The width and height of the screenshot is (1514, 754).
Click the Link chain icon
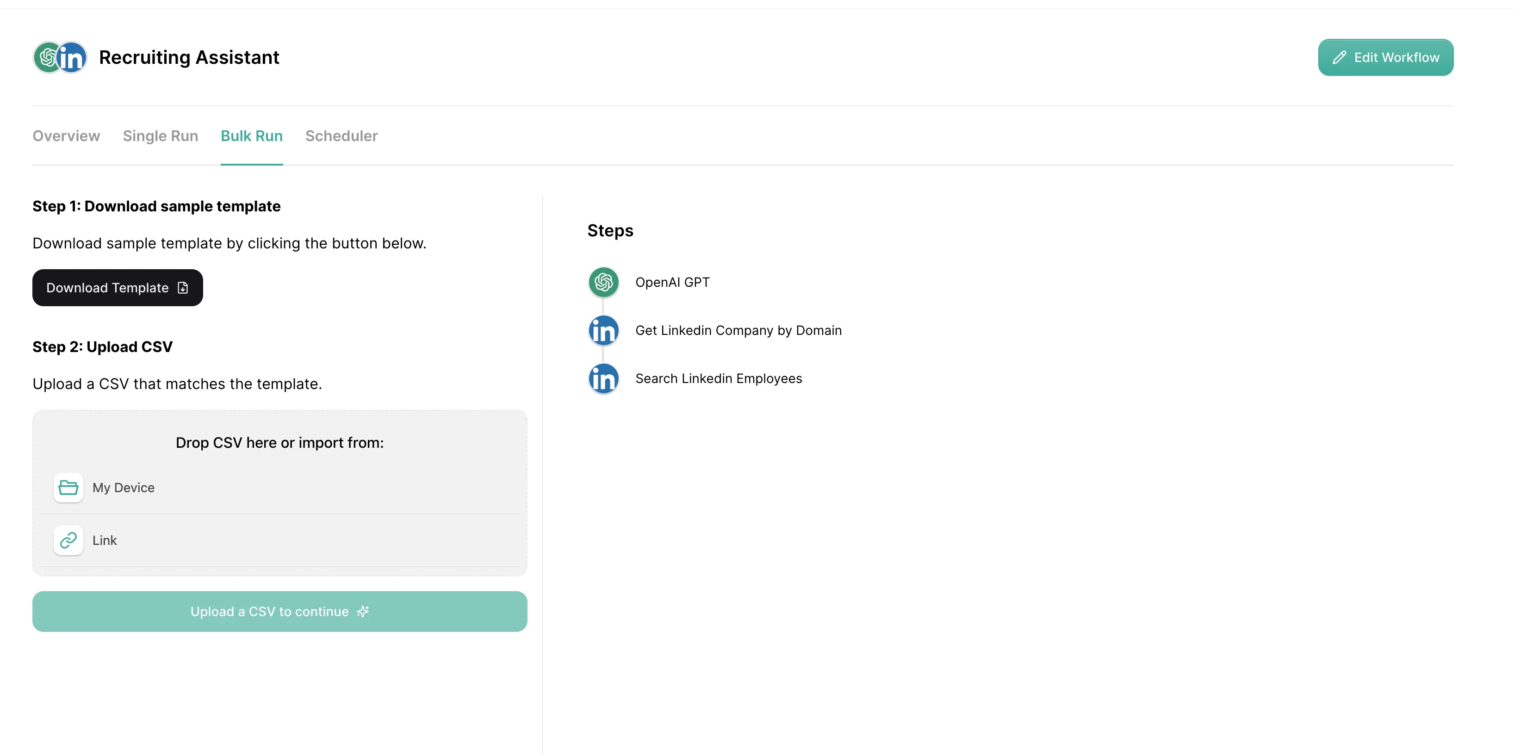68,540
